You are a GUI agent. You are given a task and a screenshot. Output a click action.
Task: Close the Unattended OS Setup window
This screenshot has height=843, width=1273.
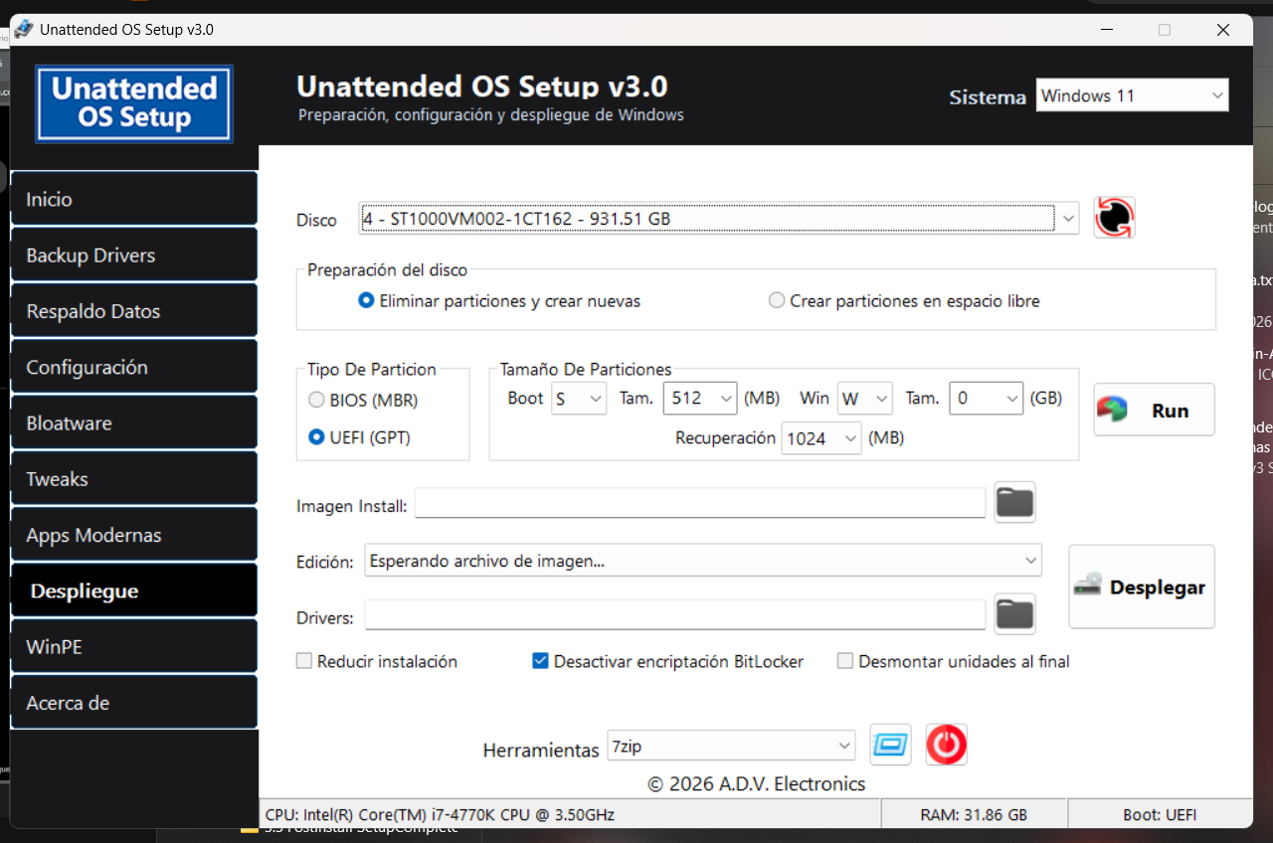point(1223,30)
